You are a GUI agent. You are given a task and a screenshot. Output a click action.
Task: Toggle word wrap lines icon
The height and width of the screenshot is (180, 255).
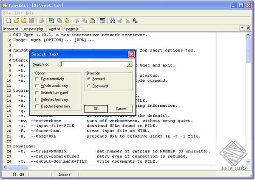102,21
